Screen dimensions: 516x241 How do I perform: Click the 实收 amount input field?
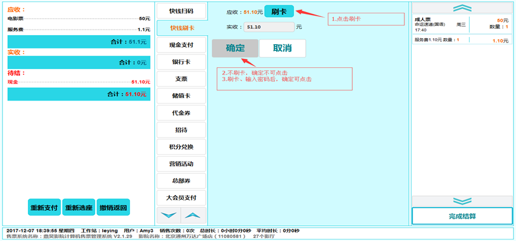tap(269, 27)
